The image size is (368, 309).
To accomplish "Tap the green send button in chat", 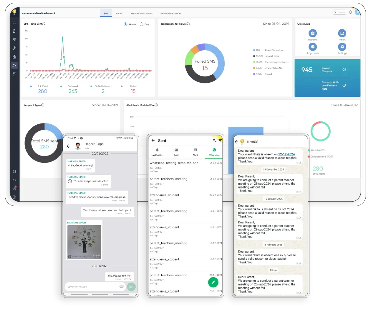I will pos(131,287).
